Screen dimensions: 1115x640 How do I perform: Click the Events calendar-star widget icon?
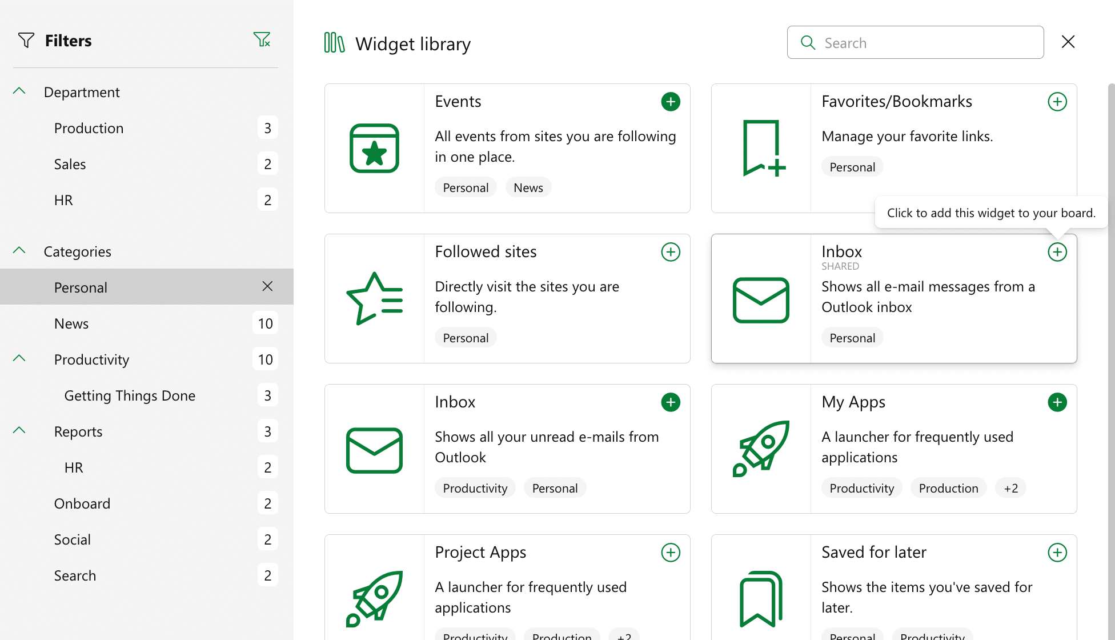click(x=374, y=149)
